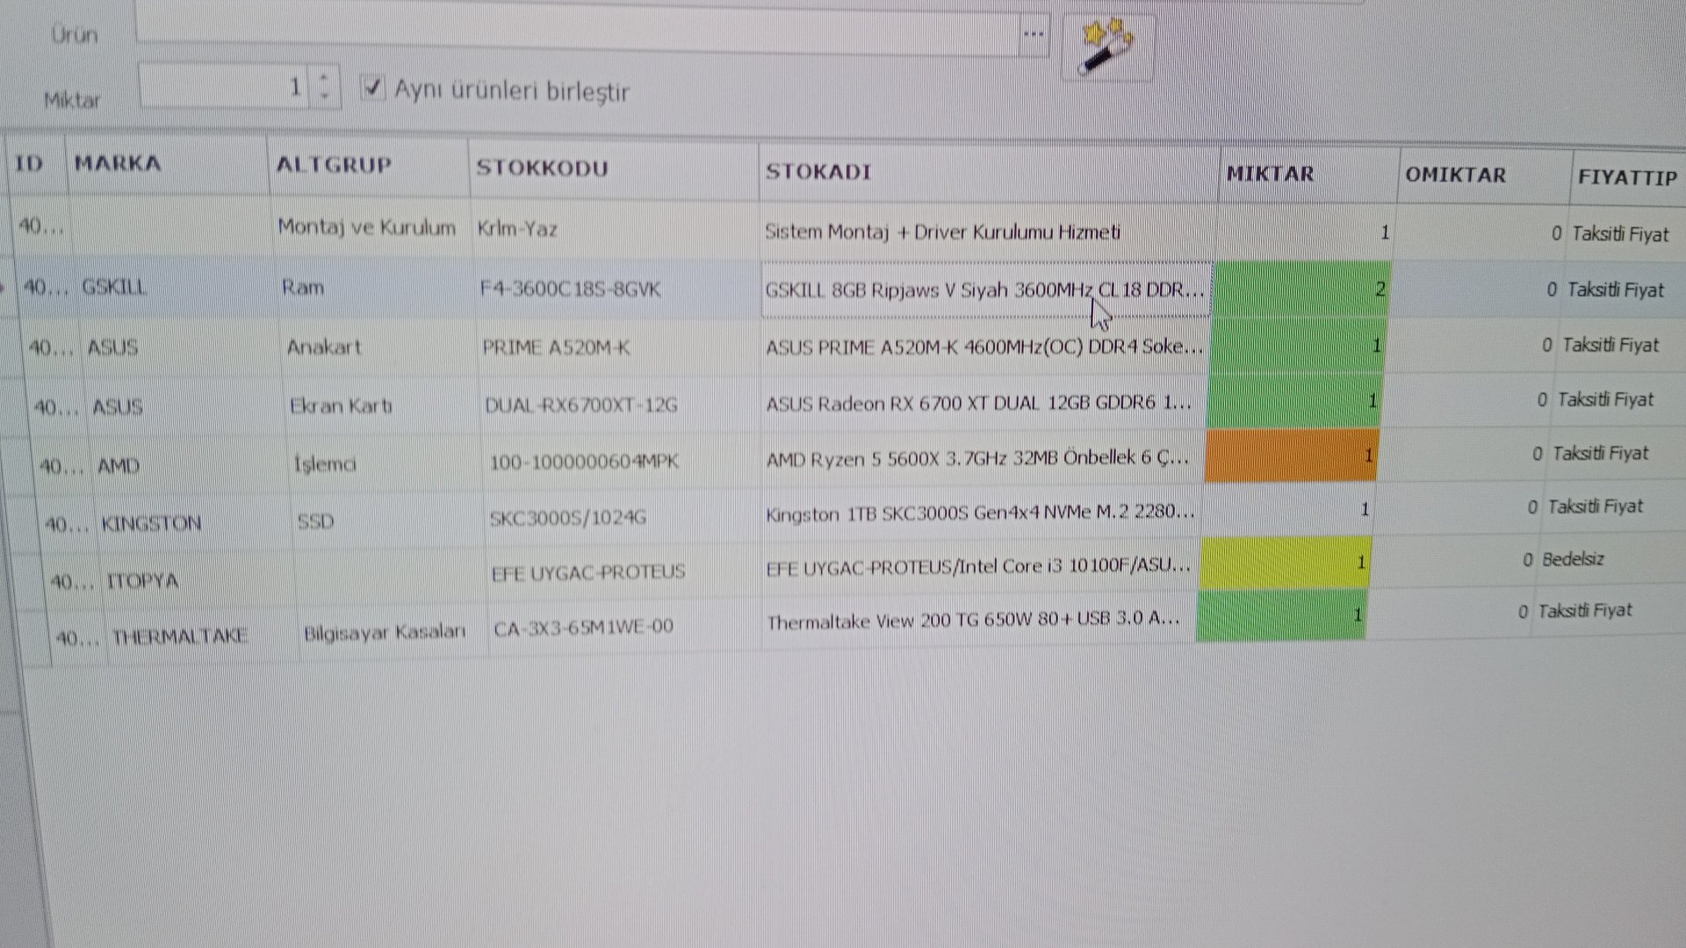This screenshot has height=948, width=1686.
Task: Select the yellow quantity cell for EFE UYGAC-PROTEUS
Action: pos(1283,562)
